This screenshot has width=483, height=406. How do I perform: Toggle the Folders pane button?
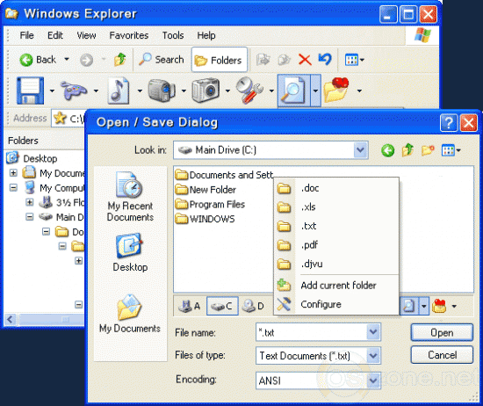click(219, 60)
